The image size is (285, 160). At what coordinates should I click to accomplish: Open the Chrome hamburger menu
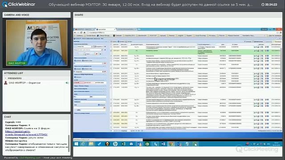[281, 32]
